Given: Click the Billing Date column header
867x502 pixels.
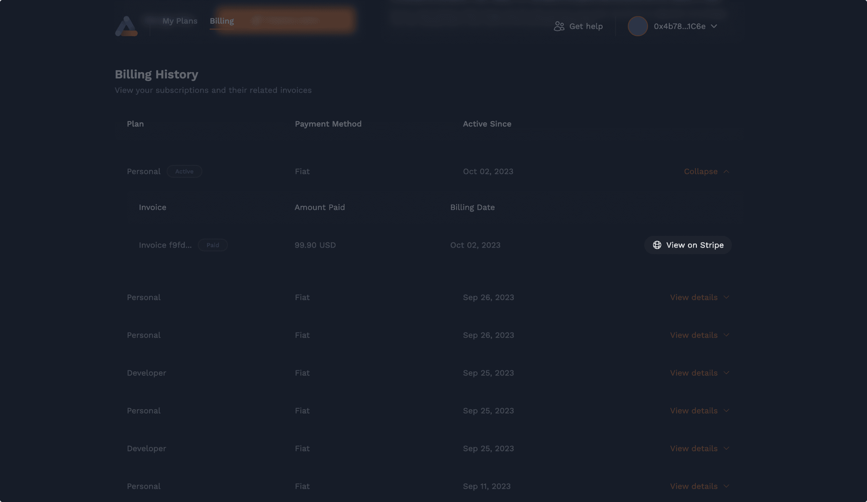Looking at the screenshot, I should (472, 207).
